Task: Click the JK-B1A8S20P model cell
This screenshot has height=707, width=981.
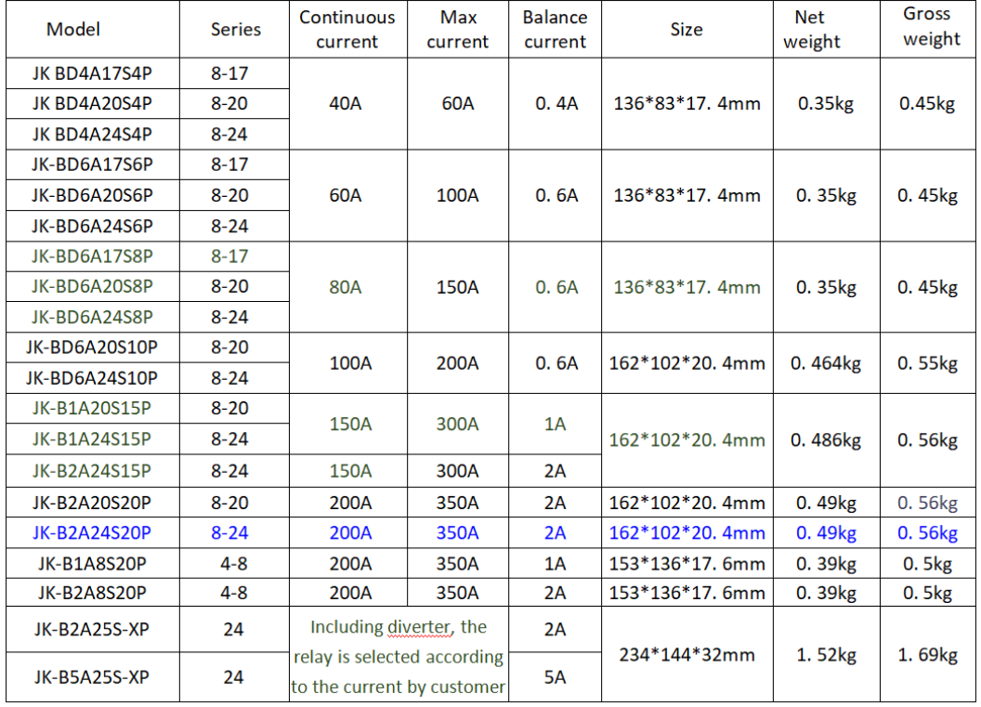Action: click(92, 563)
